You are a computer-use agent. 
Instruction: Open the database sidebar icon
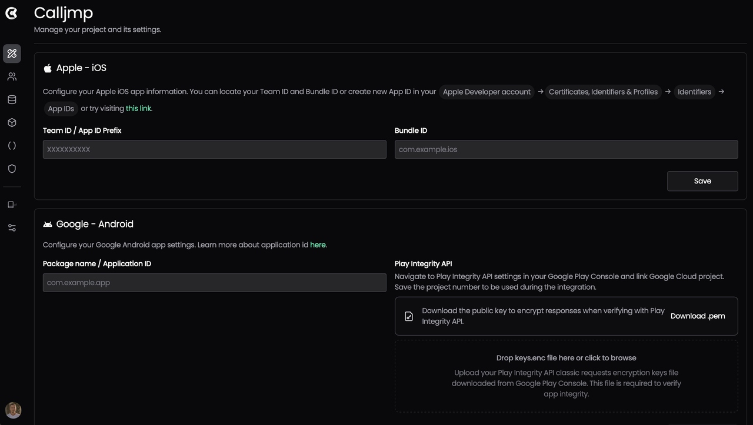point(12,99)
